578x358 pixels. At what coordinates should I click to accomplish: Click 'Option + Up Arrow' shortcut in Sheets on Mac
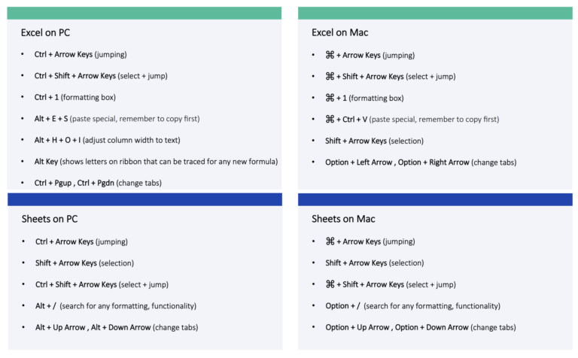[x=357, y=327]
